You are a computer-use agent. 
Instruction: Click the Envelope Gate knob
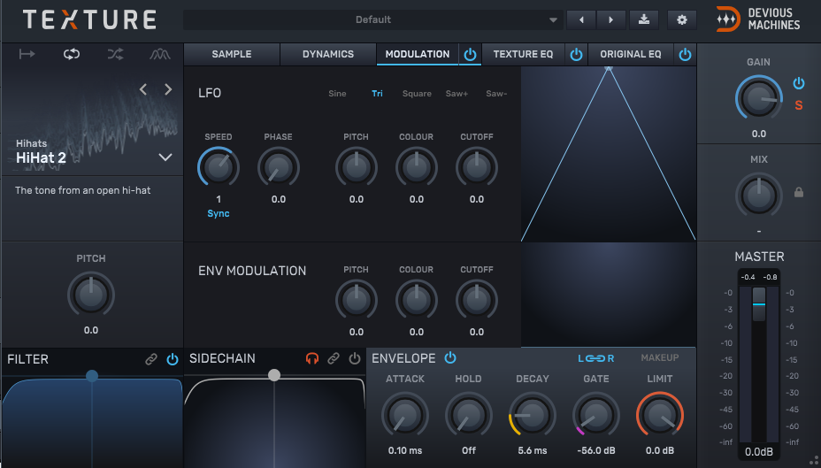[596, 415]
